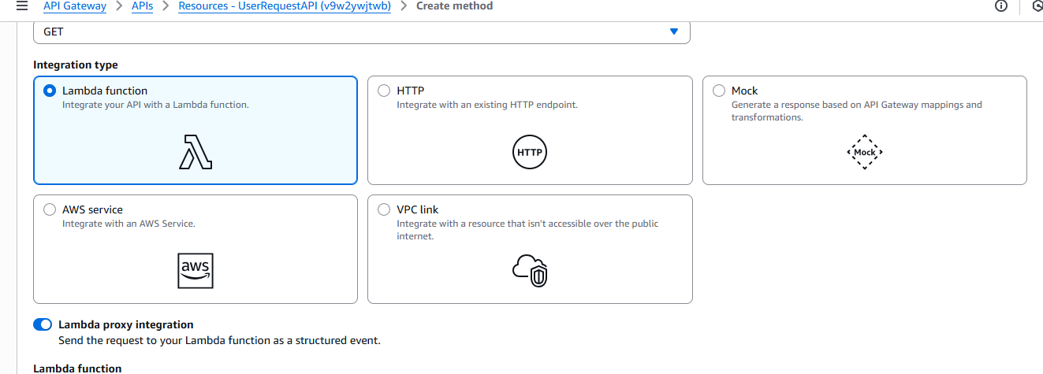Select the Lambda function radio button

(x=50, y=91)
